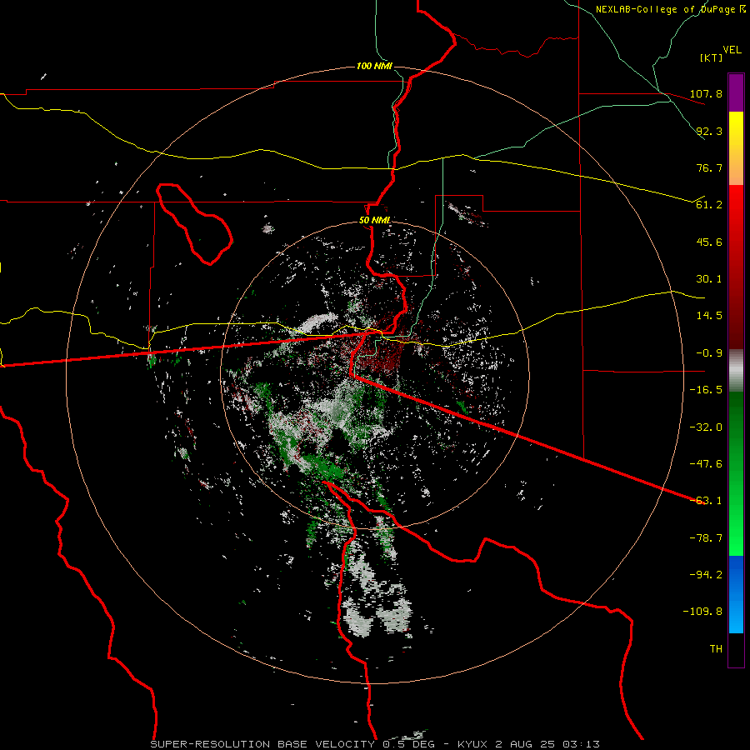Click the TH legend label
Screen dimensions: 750x750
coord(716,649)
